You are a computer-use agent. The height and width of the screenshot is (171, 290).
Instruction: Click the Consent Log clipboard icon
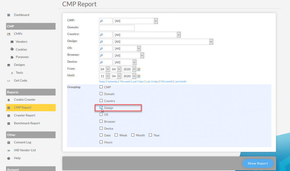(9, 143)
